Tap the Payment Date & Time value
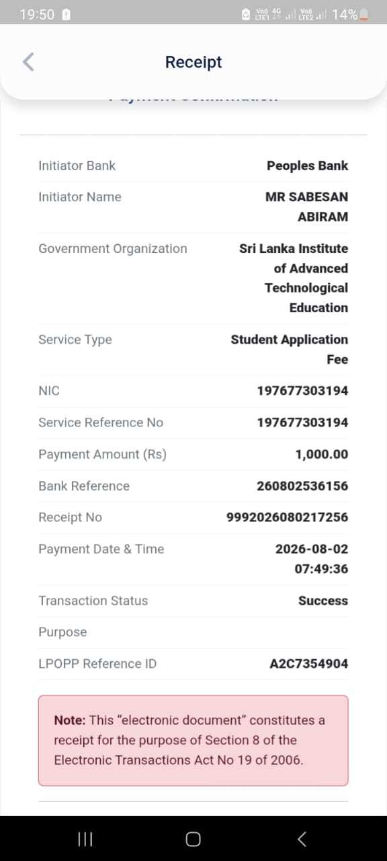Viewport: 387px width, 861px height. pos(312,559)
